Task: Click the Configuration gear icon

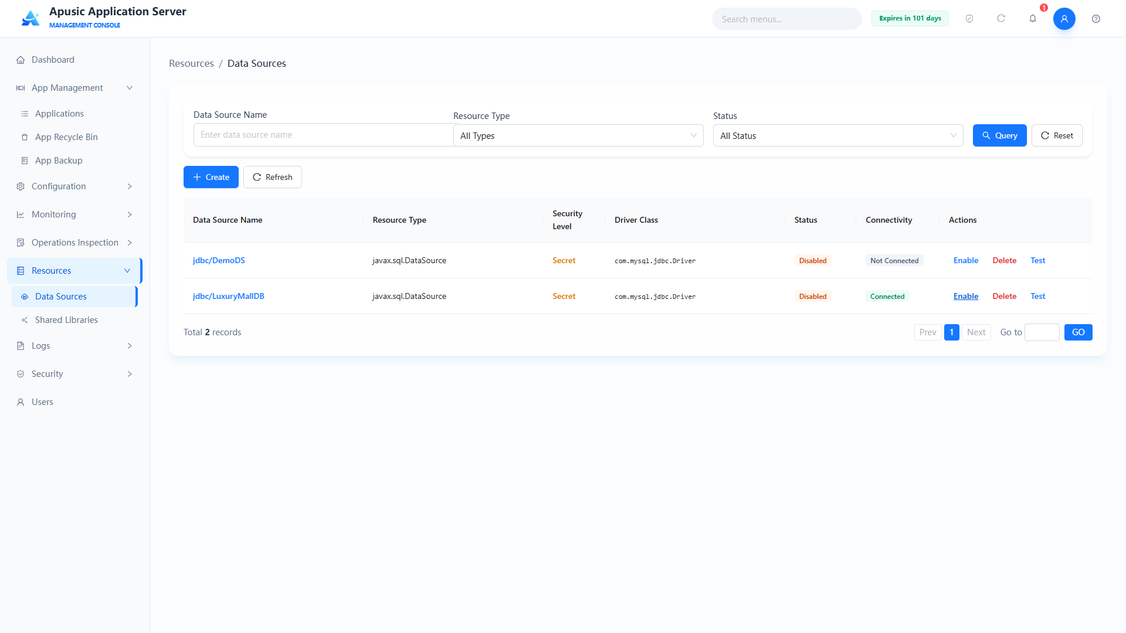Action: click(x=21, y=186)
